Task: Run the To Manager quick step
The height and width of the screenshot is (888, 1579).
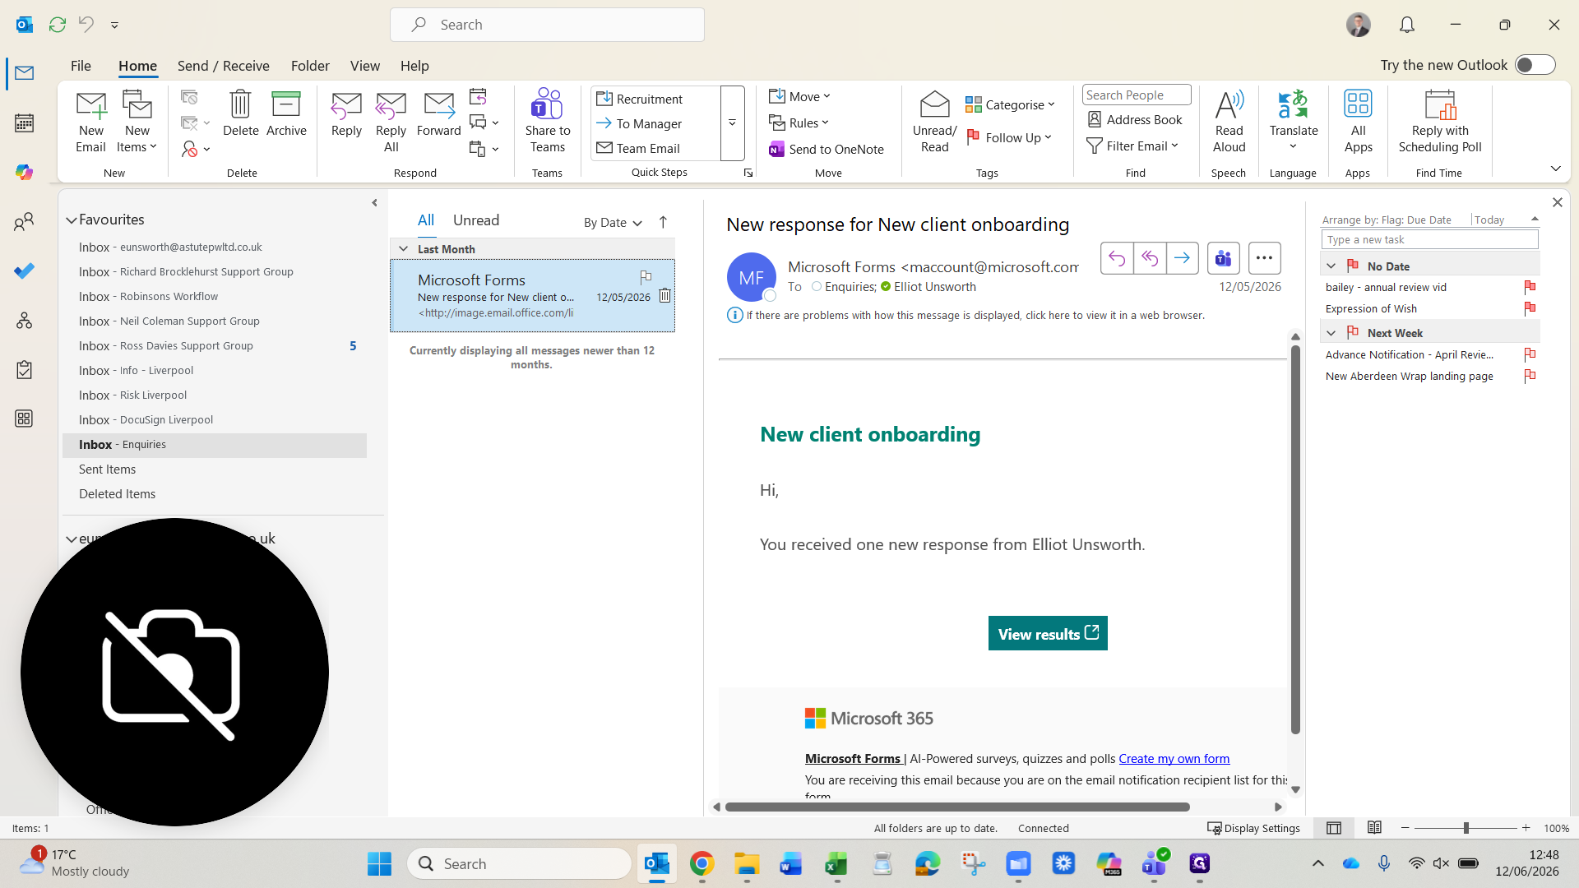Action: 649,123
